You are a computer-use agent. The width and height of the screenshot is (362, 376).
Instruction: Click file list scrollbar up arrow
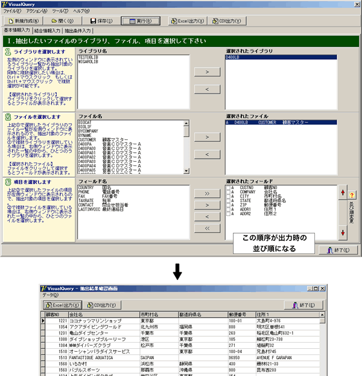[x=186, y=123]
